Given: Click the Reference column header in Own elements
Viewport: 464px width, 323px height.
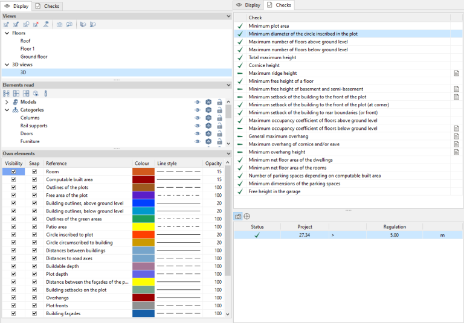Looking at the screenshot, I should coord(88,163).
